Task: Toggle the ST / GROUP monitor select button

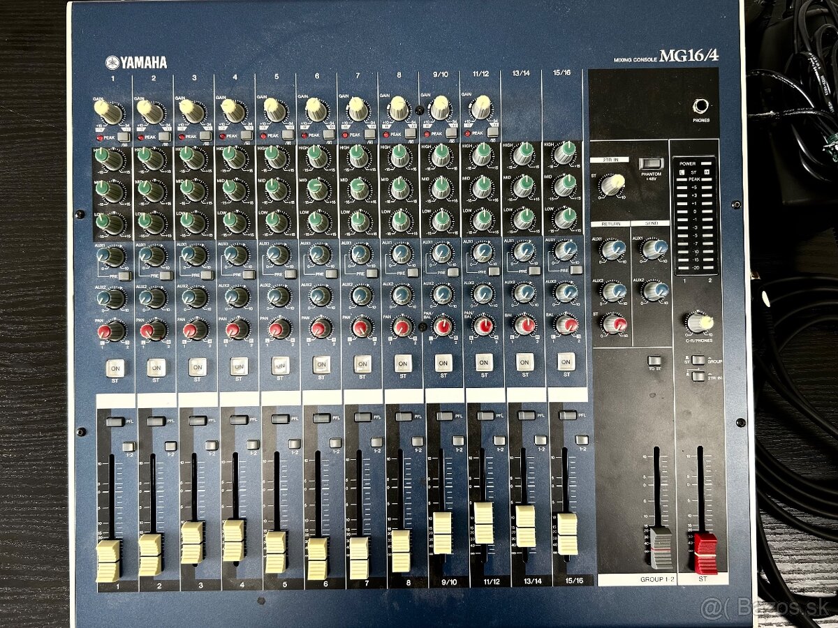Action: tap(698, 360)
